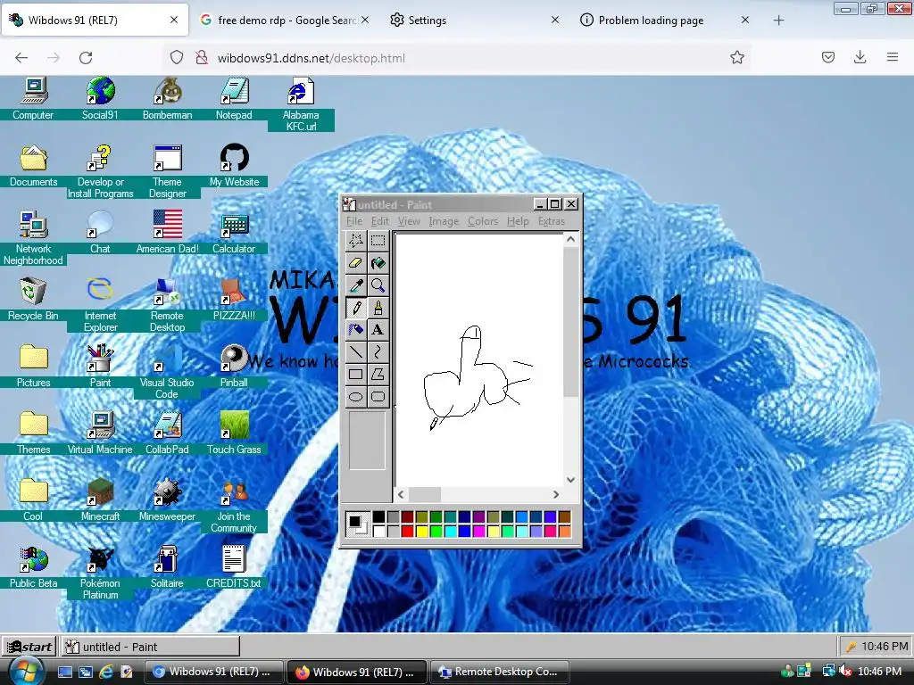The height and width of the screenshot is (685, 914).
Task: Choose the Fill With Color bucket tool
Action: coord(378,263)
